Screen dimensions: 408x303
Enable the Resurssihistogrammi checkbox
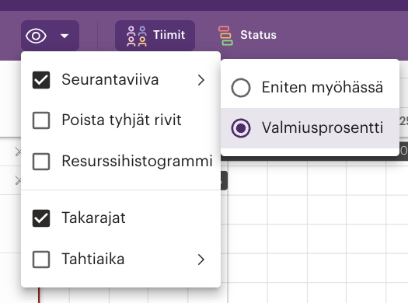tap(41, 162)
